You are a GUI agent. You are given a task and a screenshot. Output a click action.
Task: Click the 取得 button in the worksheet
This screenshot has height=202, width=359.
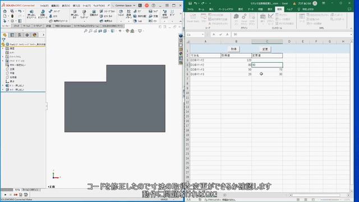233,49
